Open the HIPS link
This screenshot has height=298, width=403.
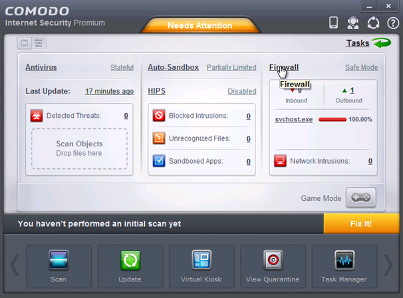click(156, 91)
